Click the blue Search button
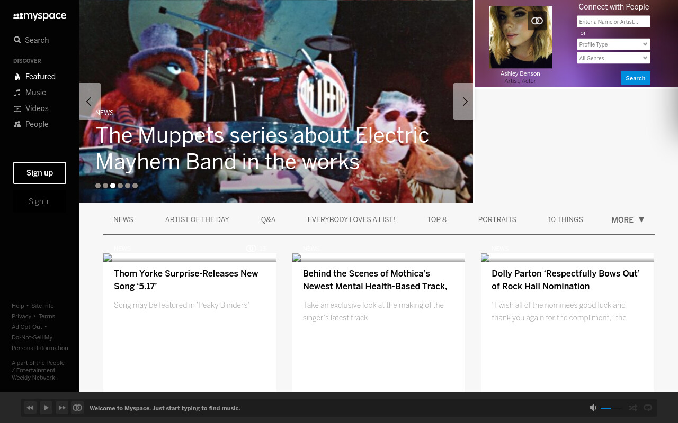The image size is (678, 423). [636, 78]
